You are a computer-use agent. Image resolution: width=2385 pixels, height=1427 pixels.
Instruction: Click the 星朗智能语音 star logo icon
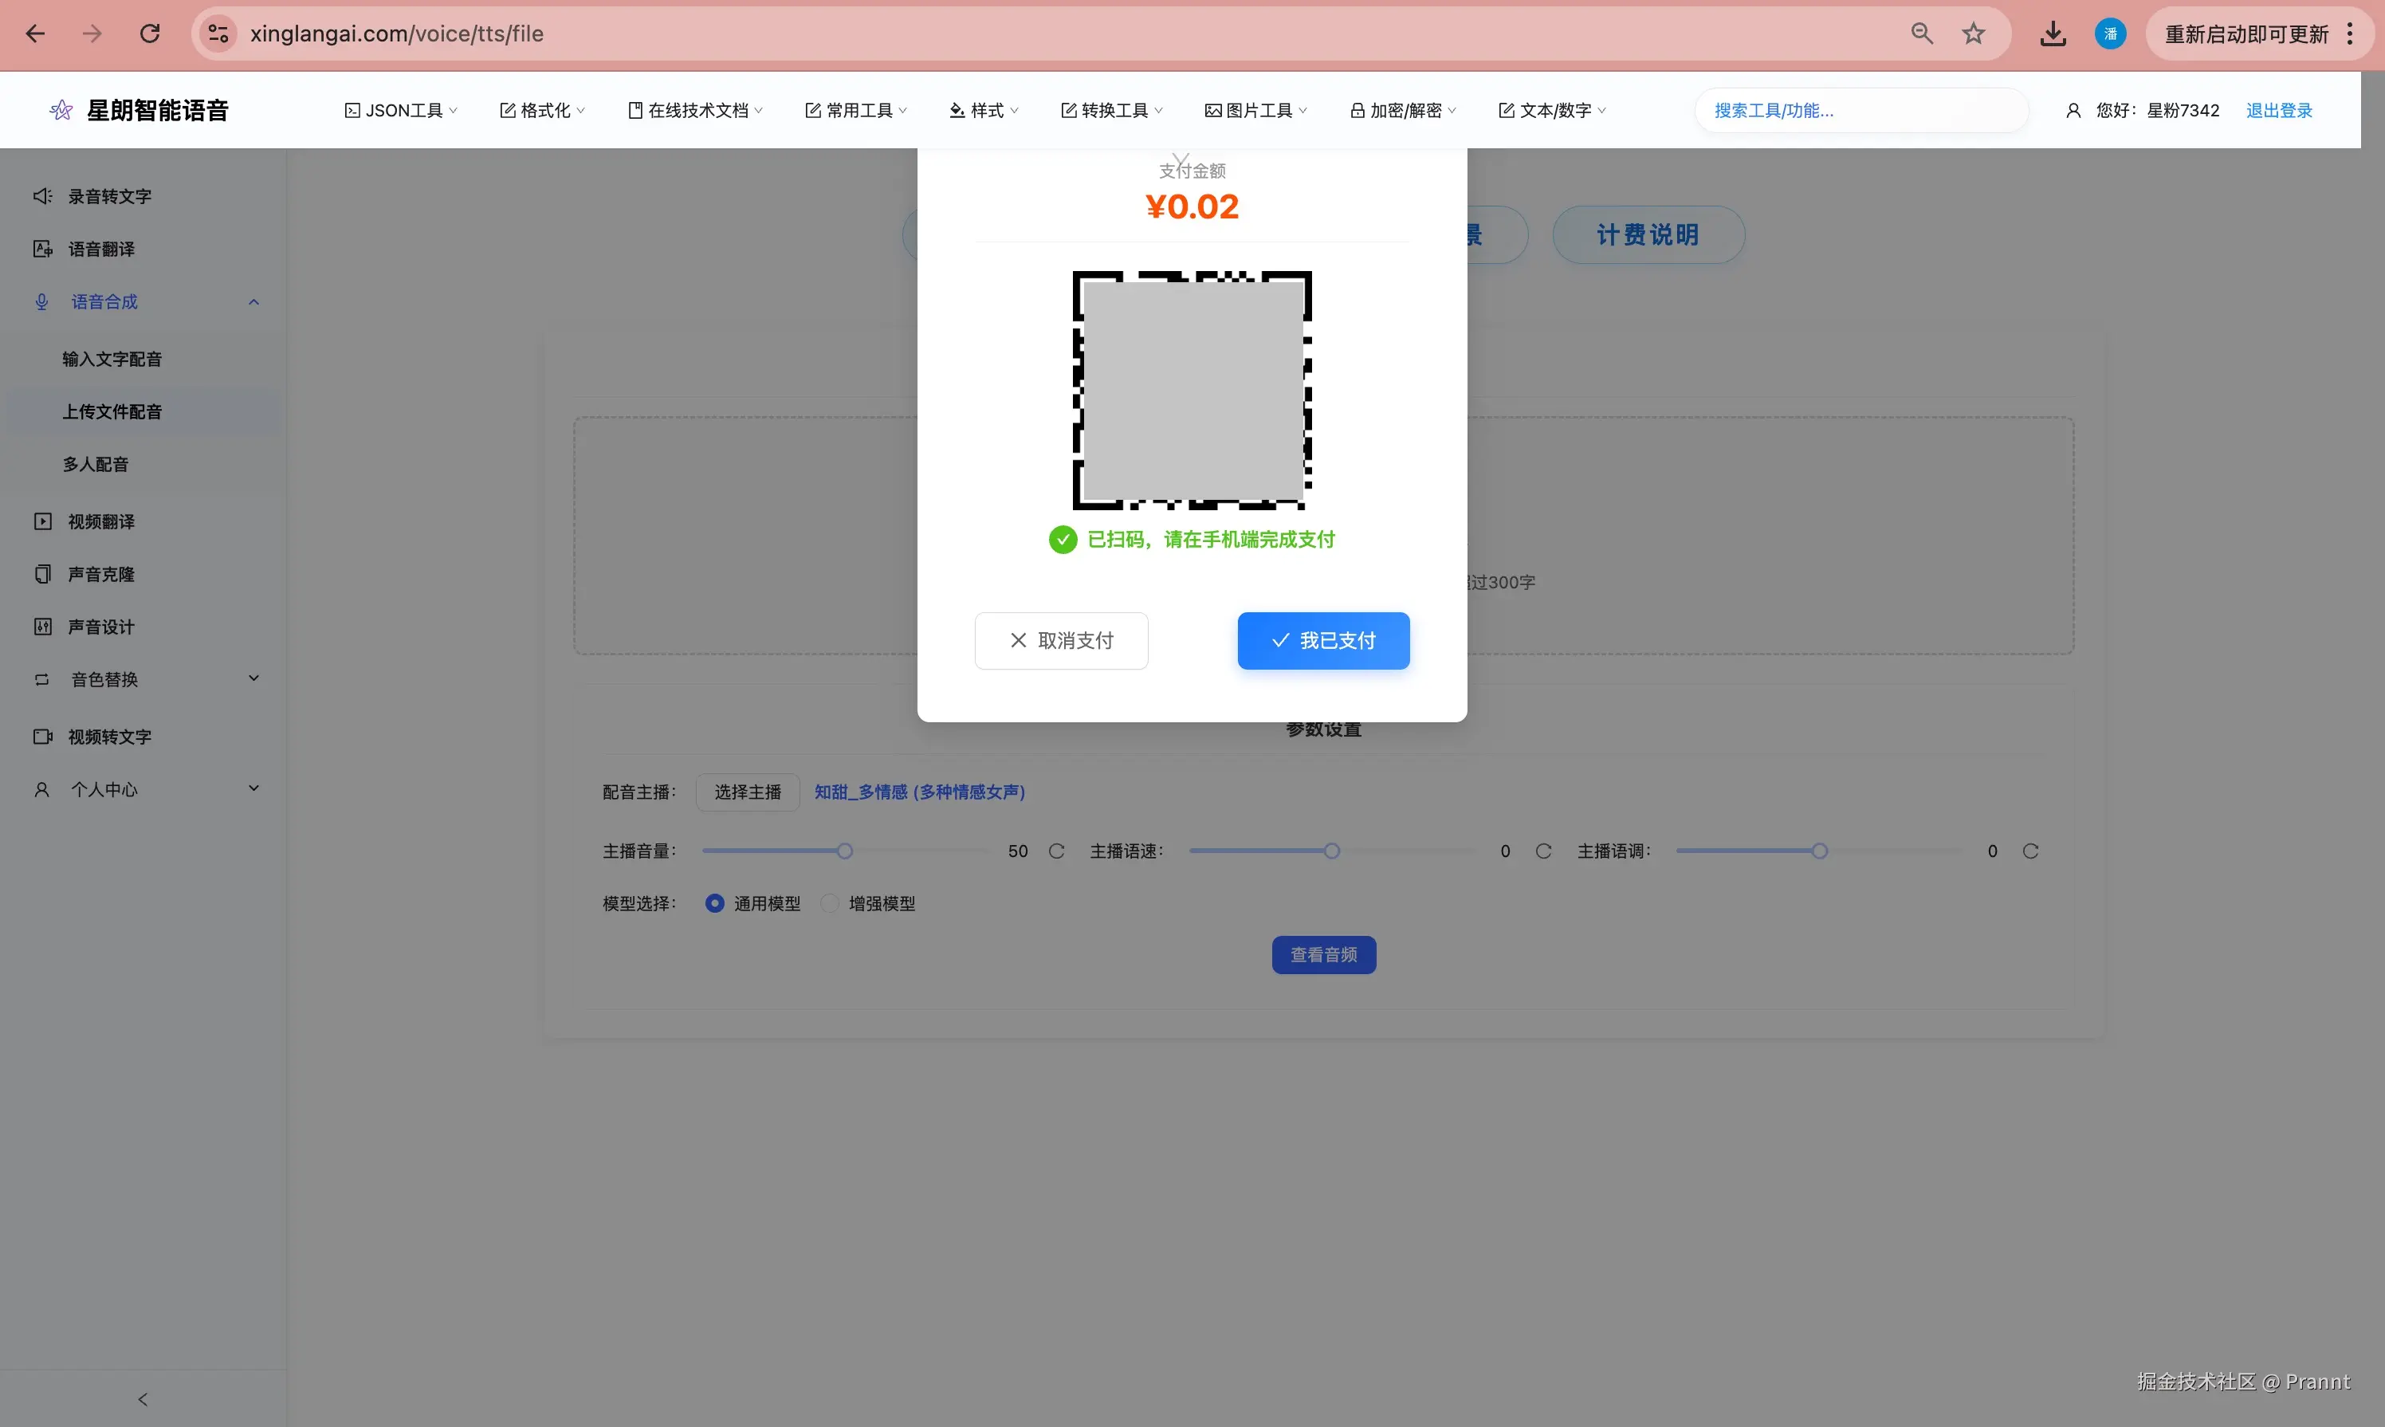pos(61,110)
